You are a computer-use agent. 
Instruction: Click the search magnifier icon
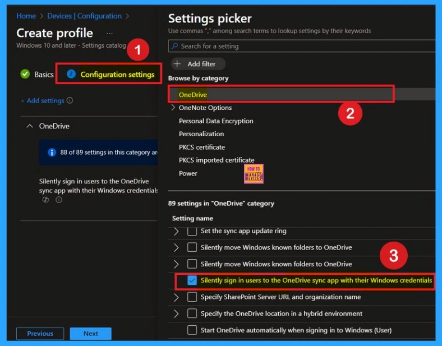[174, 45]
